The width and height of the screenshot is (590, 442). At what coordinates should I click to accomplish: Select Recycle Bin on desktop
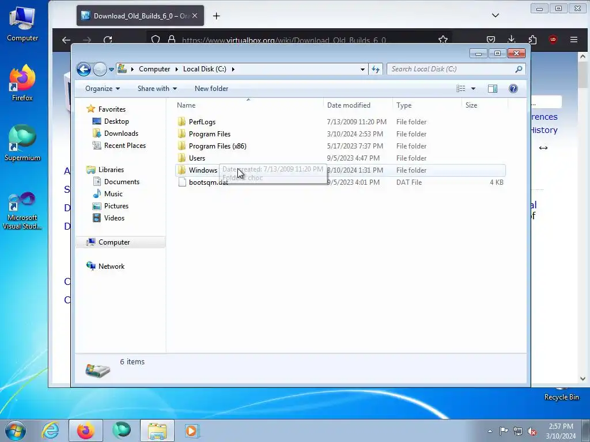(x=561, y=395)
